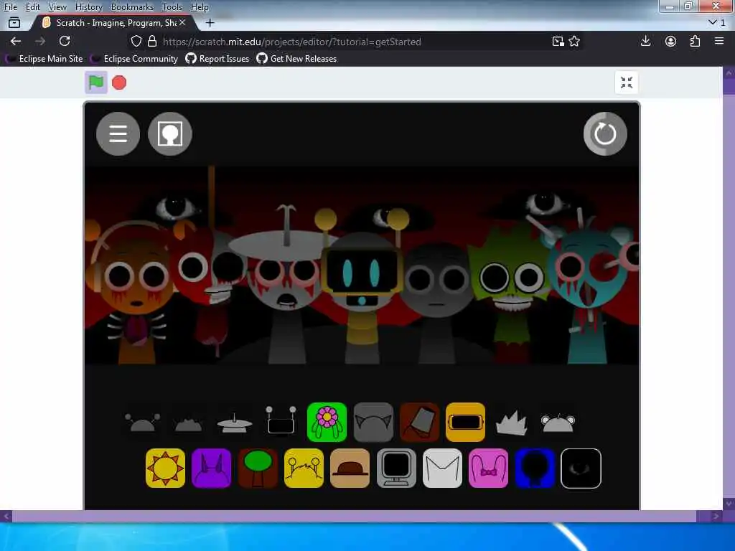735x551 pixels.
Task: Expand the list all tabs dropdown arrow
Action: tap(717, 22)
